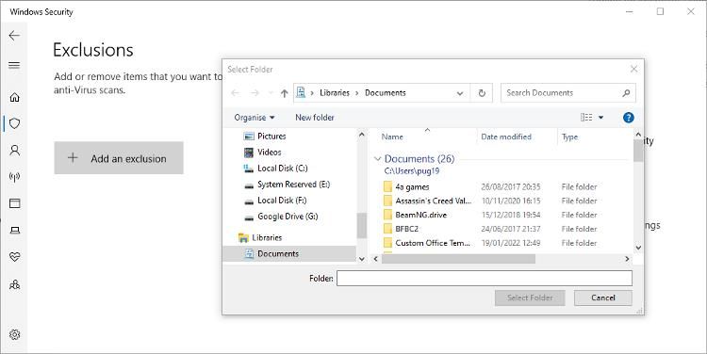Click file list scroll up arrow

[x=638, y=135]
